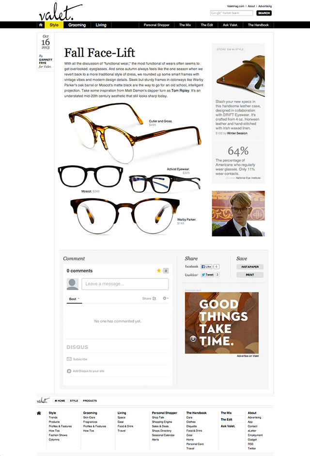Click the Add Disqus to your site icon
Screen dimensions: 310x456
click(x=69, y=371)
